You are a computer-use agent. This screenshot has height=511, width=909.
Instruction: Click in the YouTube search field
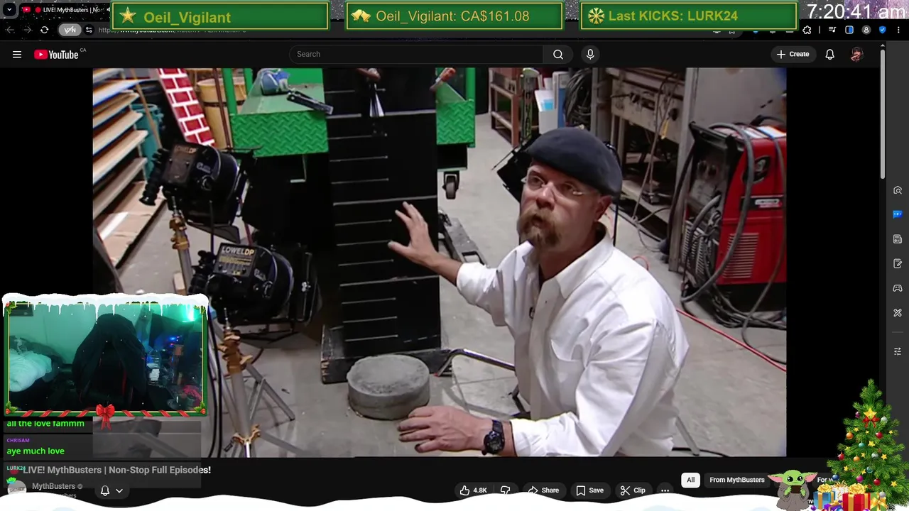tap(417, 54)
